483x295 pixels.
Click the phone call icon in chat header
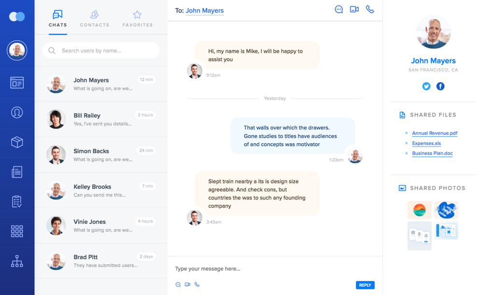[370, 9]
